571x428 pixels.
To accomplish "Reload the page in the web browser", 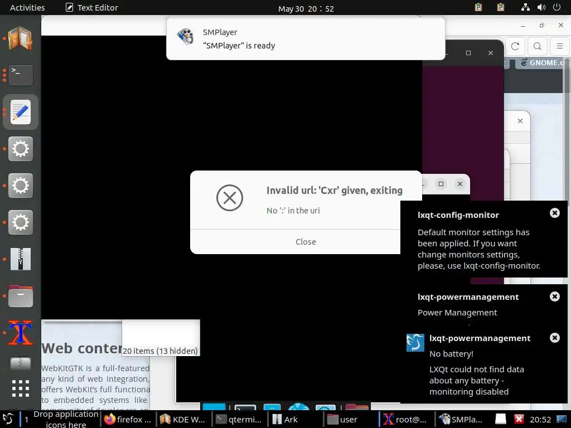I will [515, 46].
